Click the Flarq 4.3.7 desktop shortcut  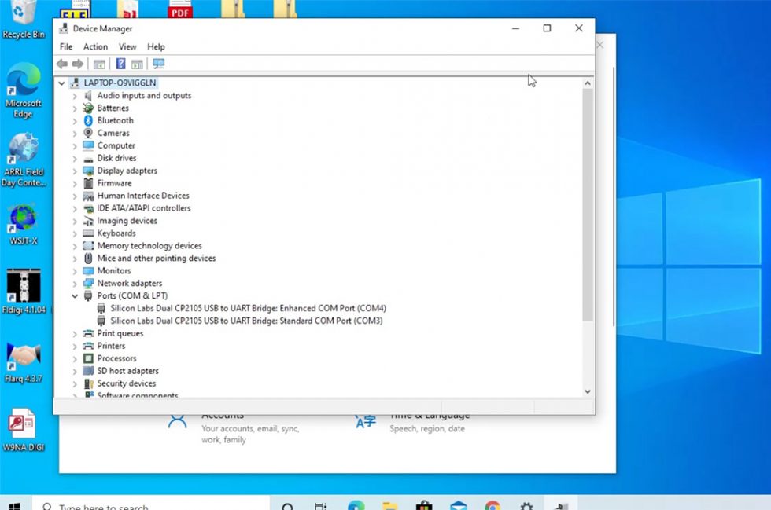[23, 358]
